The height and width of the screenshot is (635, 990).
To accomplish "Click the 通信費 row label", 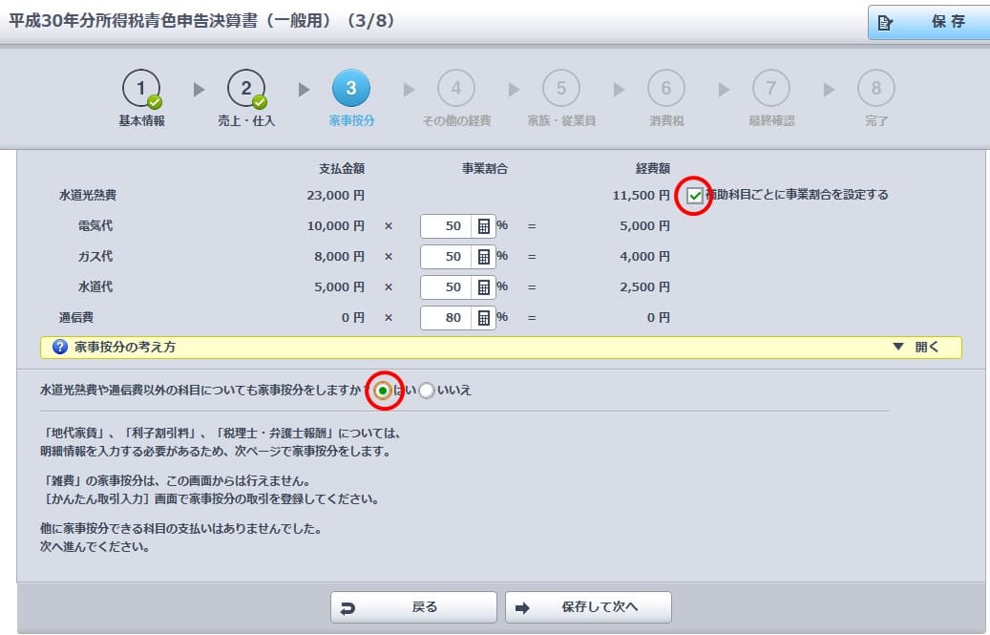I will click(x=76, y=317).
